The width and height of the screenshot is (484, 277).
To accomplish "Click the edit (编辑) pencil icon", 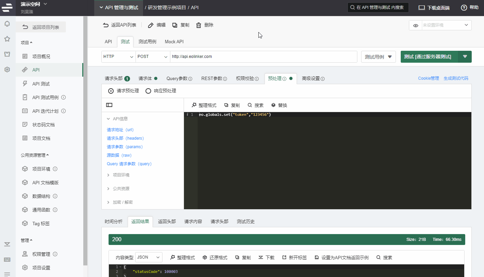I will point(151,25).
